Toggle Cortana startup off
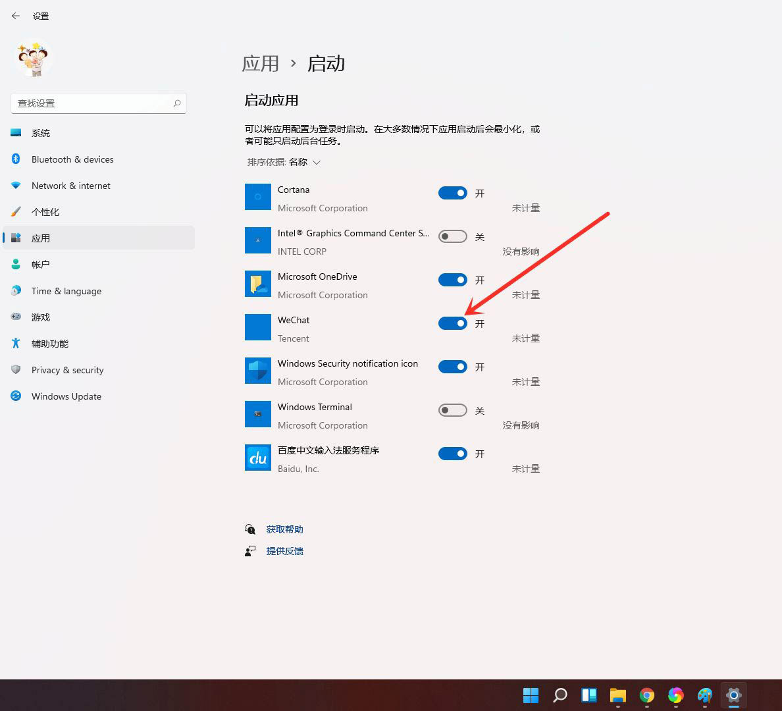This screenshot has width=782, height=711. tap(452, 192)
